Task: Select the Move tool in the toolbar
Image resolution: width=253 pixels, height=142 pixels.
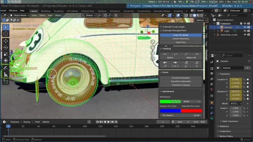Action: point(6,41)
